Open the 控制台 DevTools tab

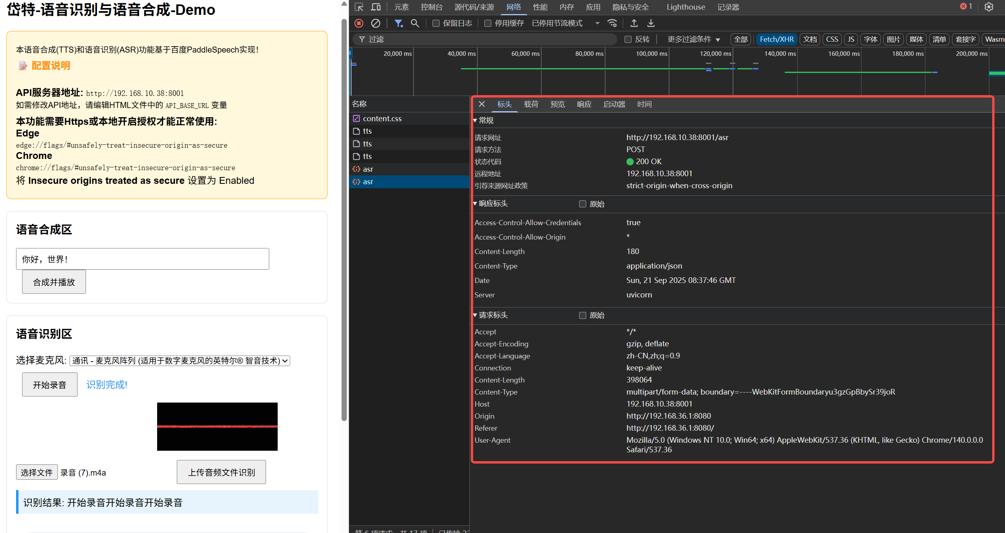pos(431,7)
